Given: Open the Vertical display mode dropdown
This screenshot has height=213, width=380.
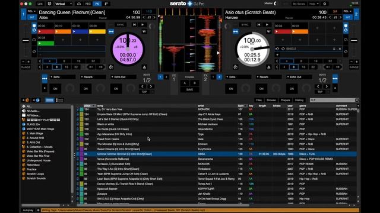Looking at the screenshot, I should click(x=63, y=4).
